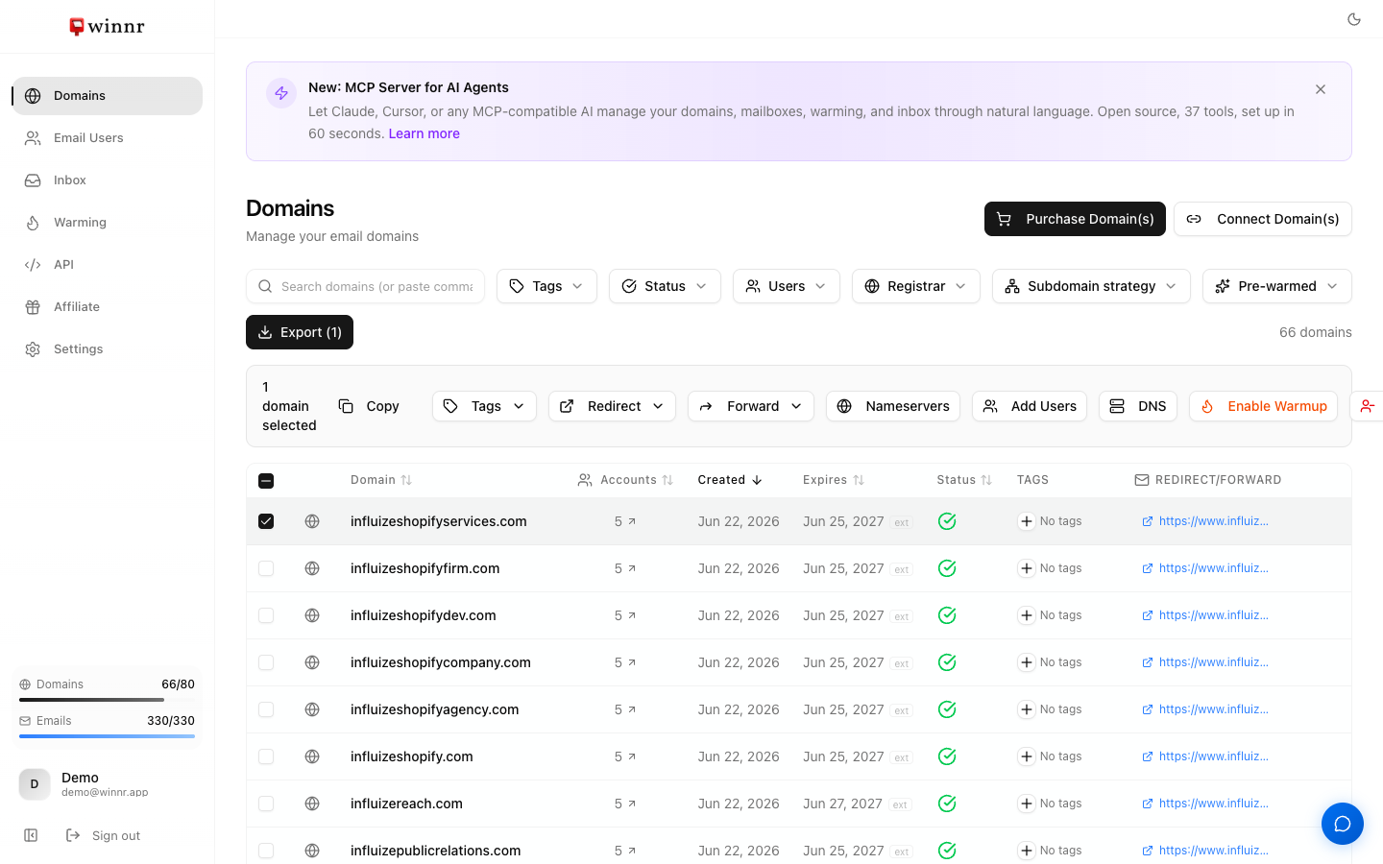The image size is (1383, 864).
Task: Go to Domains in sidebar
Action: [x=107, y=96]
